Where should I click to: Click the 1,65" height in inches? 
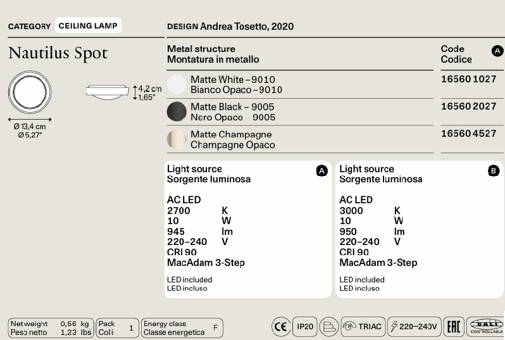click(147, 98)
